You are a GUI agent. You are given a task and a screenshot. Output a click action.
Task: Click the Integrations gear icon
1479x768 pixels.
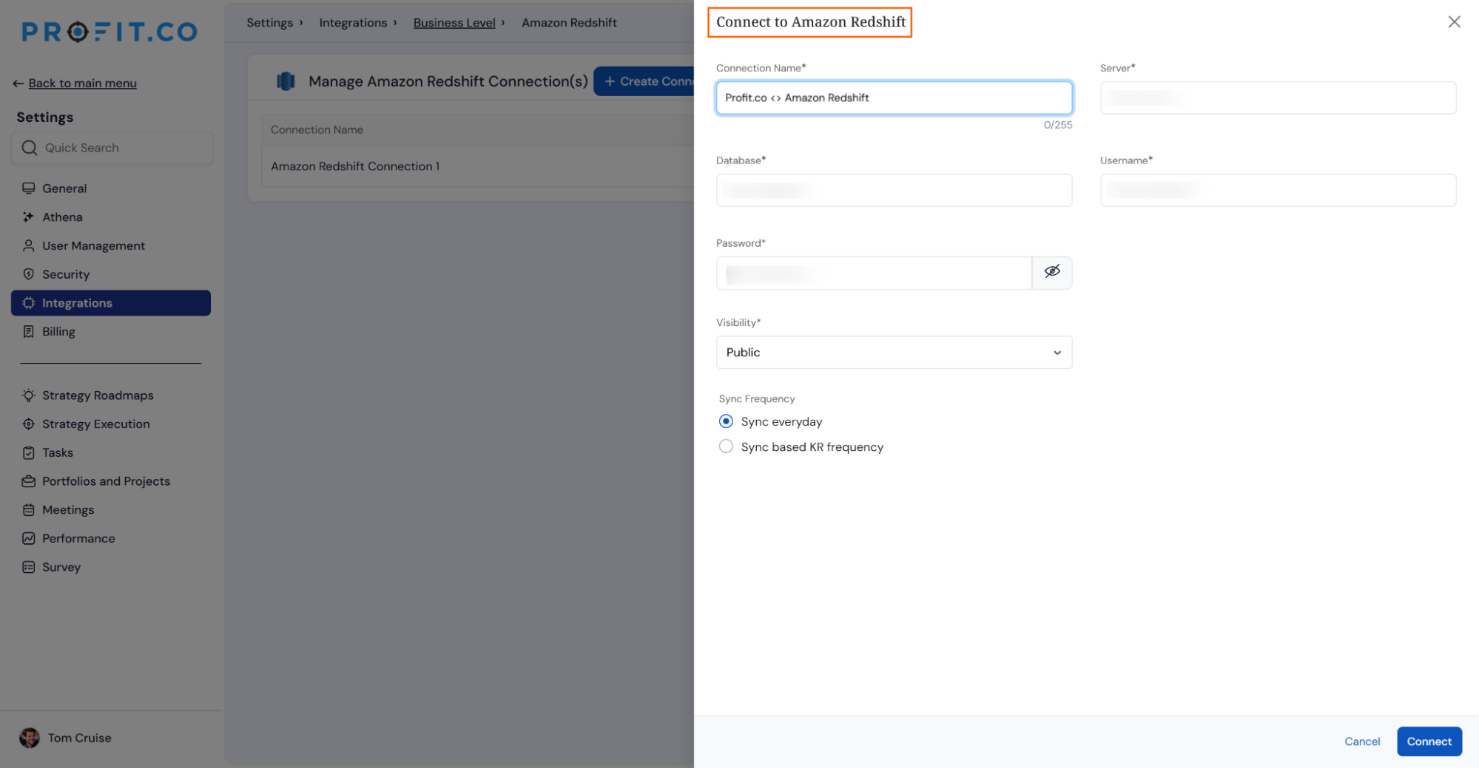pyautogui.click(x=29, y=303)
